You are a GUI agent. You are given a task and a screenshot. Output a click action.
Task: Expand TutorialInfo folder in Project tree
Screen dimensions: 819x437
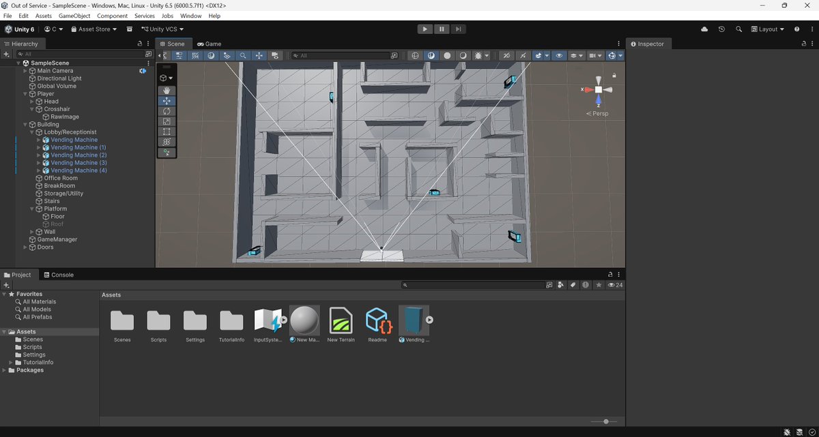pyautogui.click(x=10, y=363)
